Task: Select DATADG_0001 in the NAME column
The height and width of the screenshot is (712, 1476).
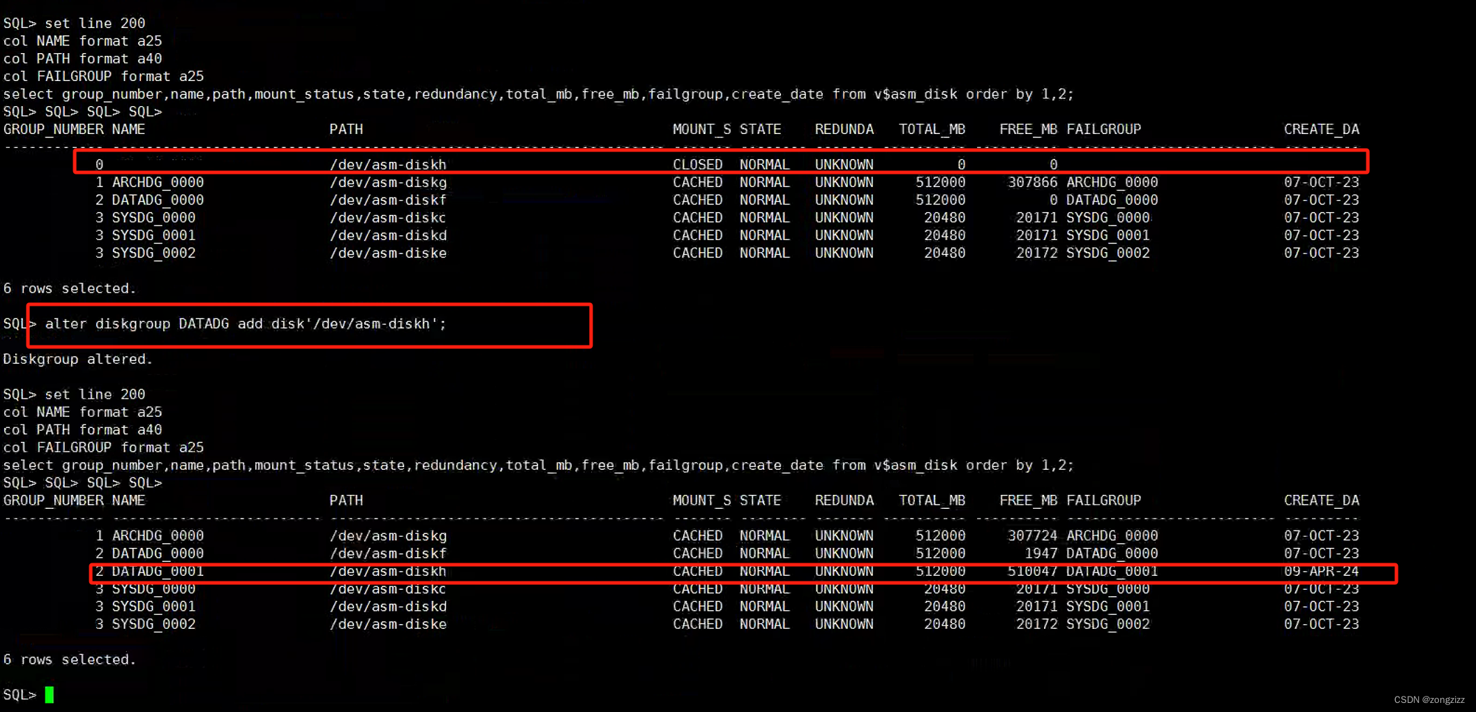Action: pyautogui.click(x=158, y=571)
